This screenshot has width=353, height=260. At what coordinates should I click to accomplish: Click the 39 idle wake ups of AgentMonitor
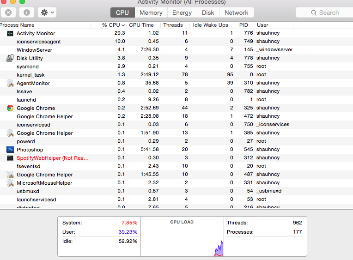(230, 83)
